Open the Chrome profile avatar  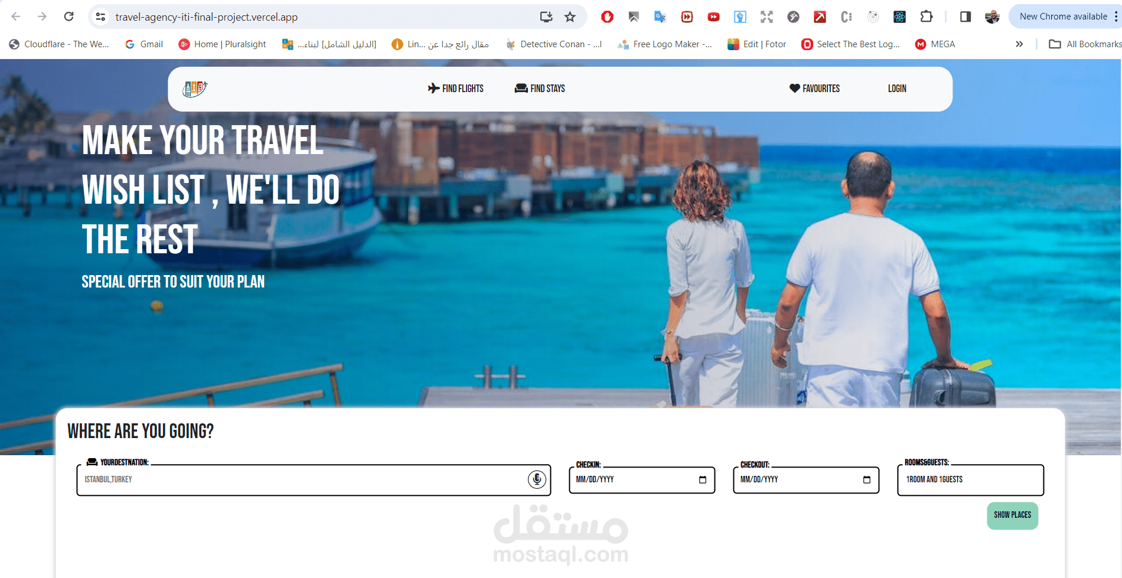(992, 17)
